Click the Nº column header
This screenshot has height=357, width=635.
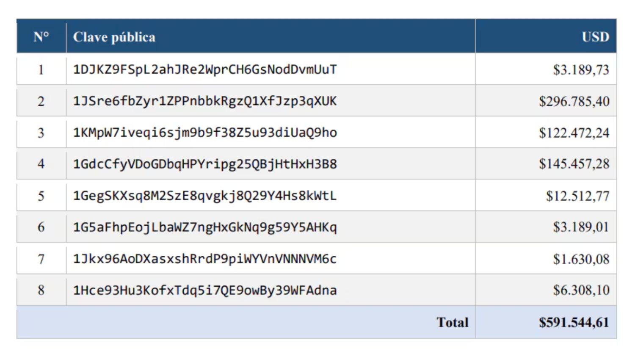[41, 37]
